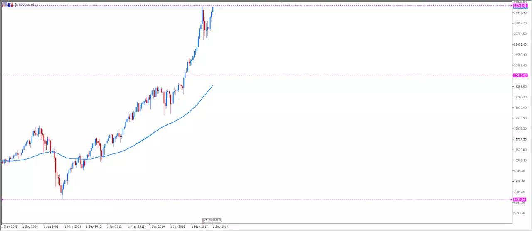Click the 1 Sep 2014 date label

coord(158,227)
